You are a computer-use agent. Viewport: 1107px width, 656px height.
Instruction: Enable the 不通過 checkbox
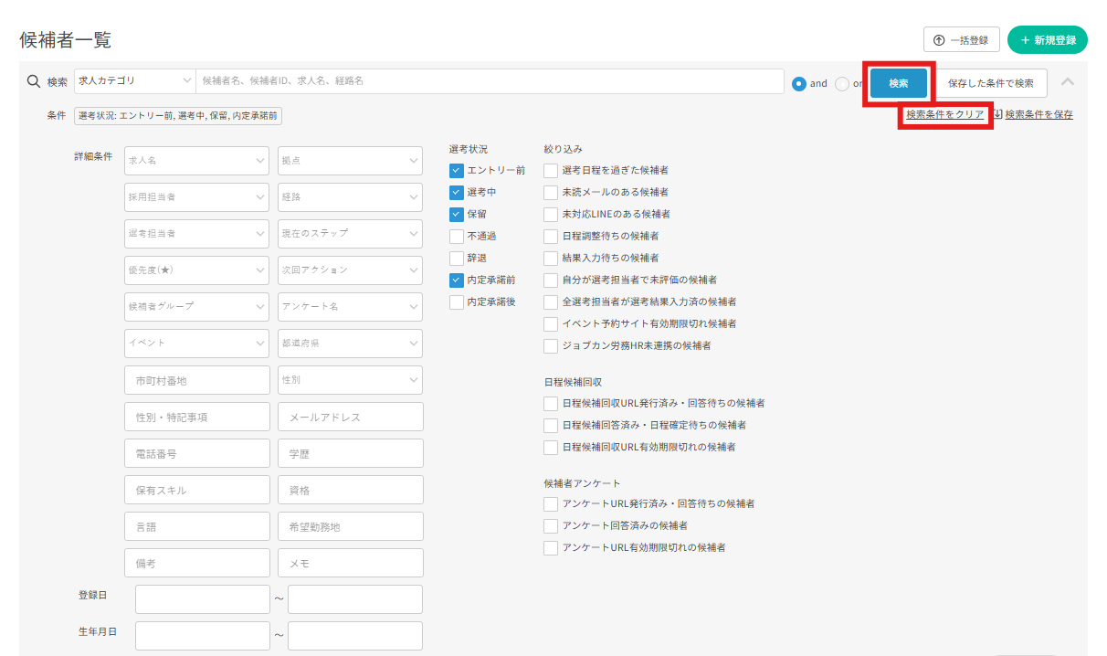coord(457,236)
